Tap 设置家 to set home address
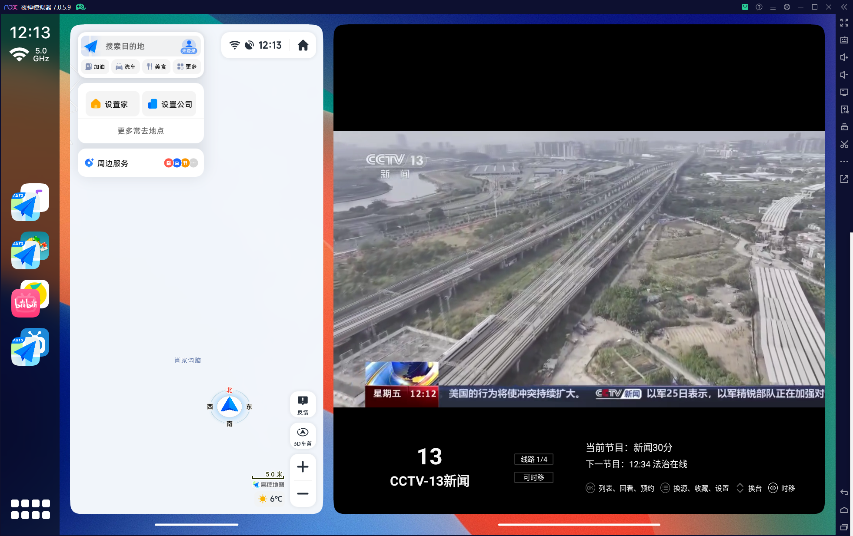 tap(112, 104)
